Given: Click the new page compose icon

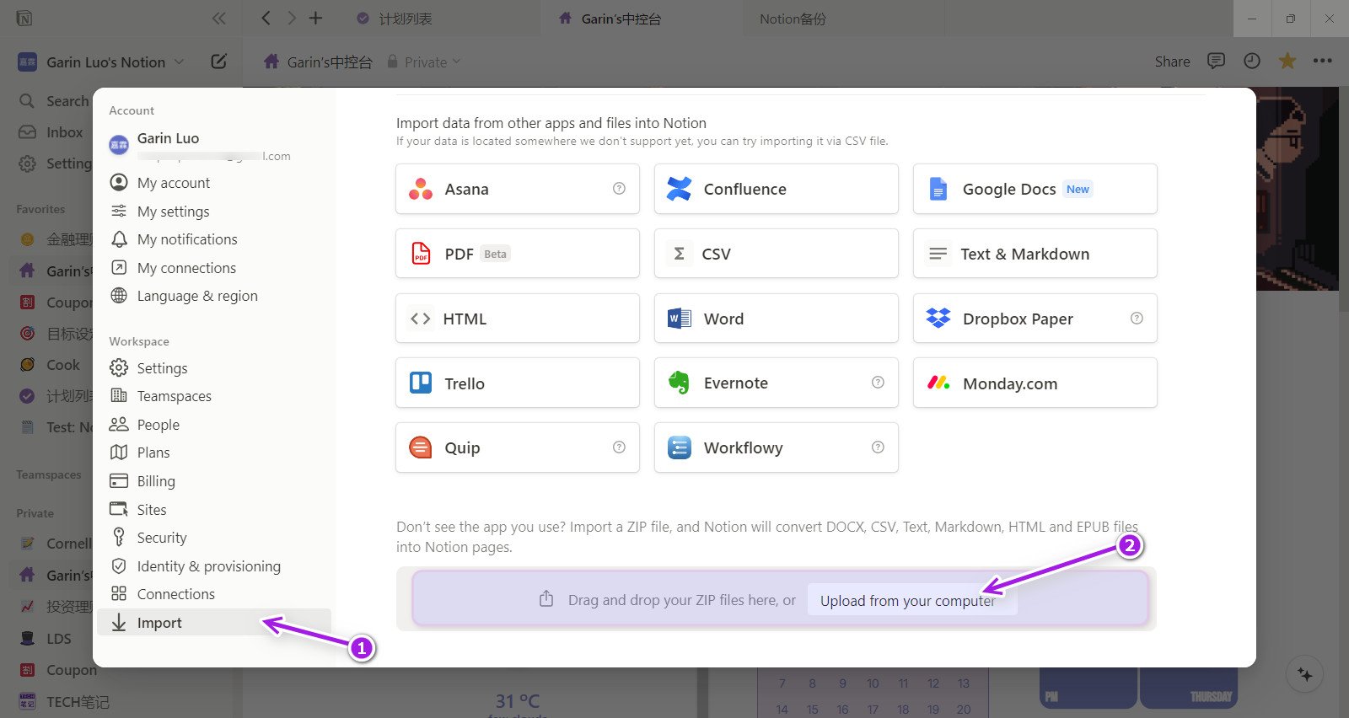Looking at the screenshot, I should tap(218, 62).
